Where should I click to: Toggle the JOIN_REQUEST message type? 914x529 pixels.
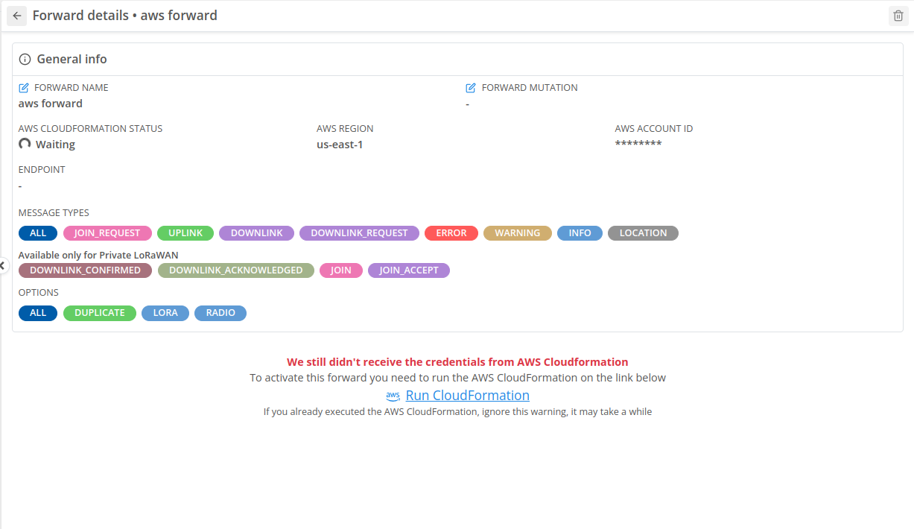[107, 233]
